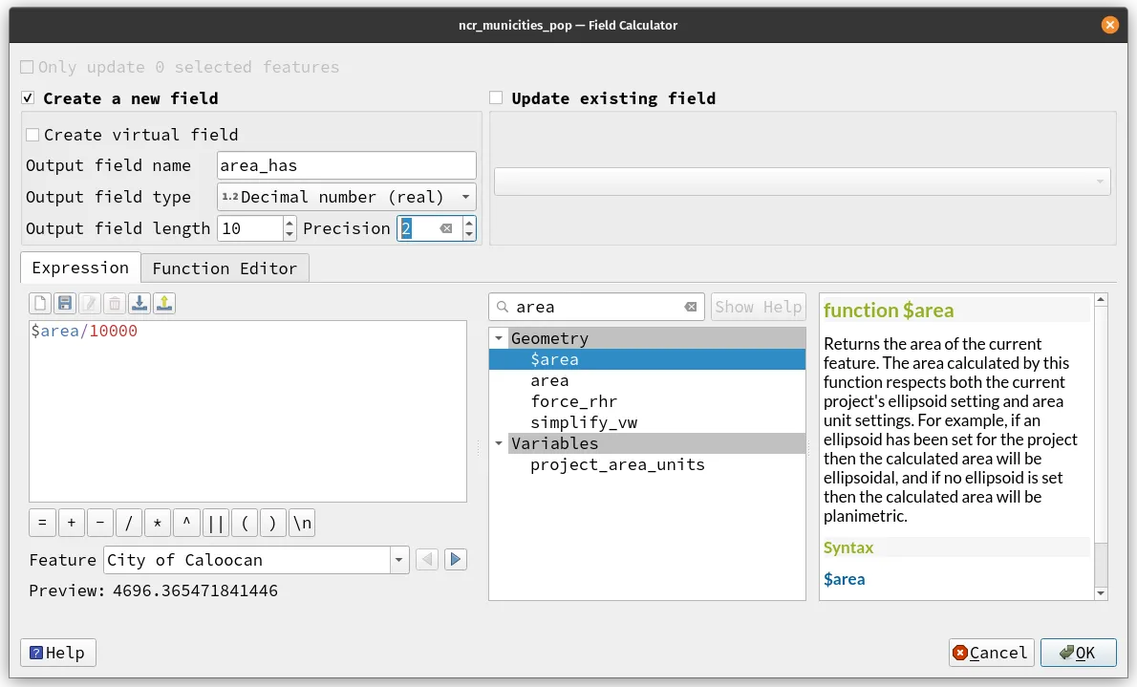Select the Expression tab
Image resolution: width=1137 pixels, height=687 pixels.
tap(79, 268)
